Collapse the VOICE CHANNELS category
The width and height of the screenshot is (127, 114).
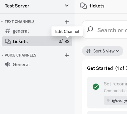click(x=19, y=55)
